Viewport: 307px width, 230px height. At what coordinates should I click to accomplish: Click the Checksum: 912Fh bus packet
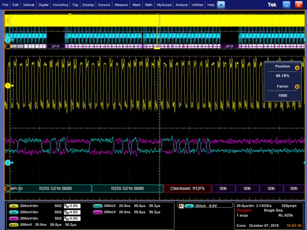click(187, 189)
